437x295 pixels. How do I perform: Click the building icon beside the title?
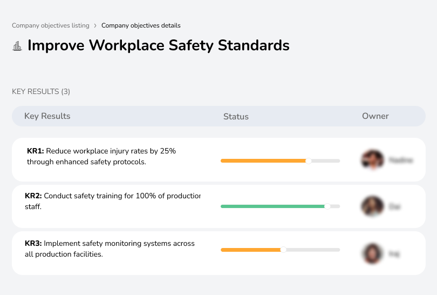point(17,46)
